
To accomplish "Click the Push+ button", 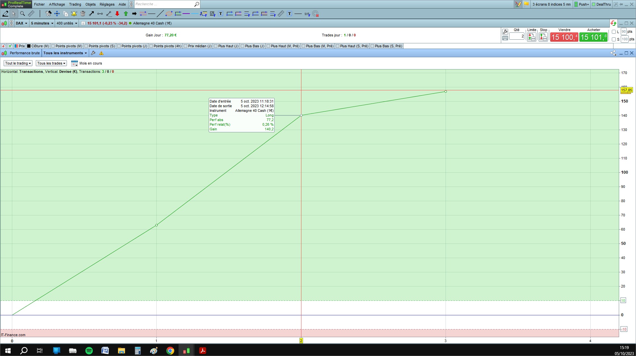I will (x=582, y=4).
